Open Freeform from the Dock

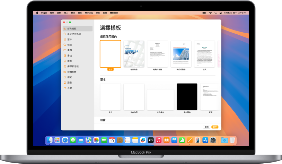pyautogui.click(x=143, y=140)
